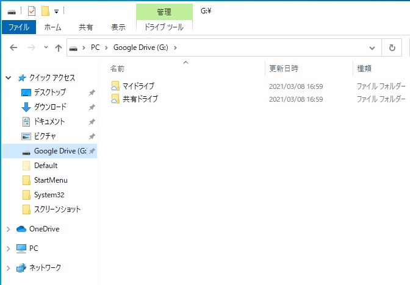The width and height of the screenshot is (410, 285).
Task: Open the ドライブ ツール tab
Action: click(164, 27)
